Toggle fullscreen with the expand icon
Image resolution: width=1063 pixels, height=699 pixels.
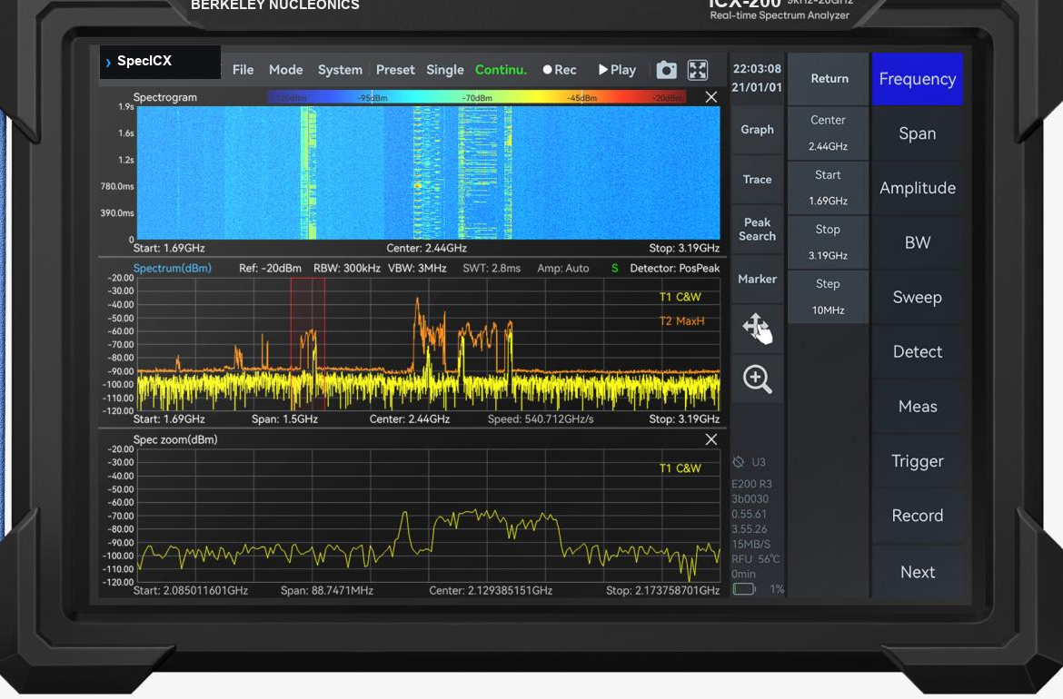click(x=698, y=70)
